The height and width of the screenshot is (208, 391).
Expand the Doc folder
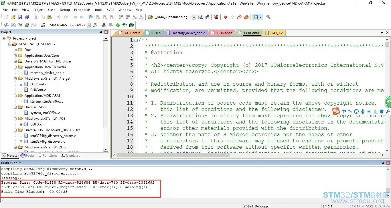tap(15, 50)
